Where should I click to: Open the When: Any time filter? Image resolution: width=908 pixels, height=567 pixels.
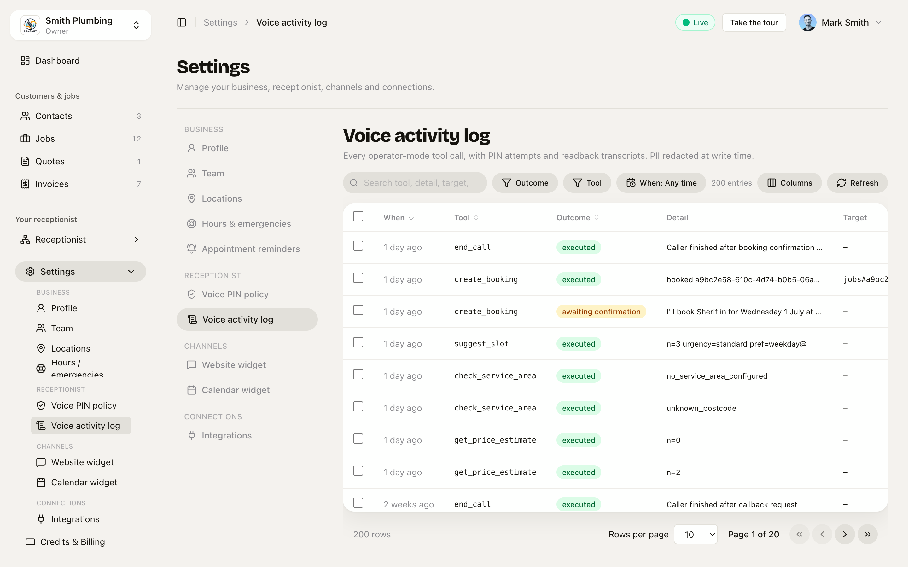click(661, 183)
